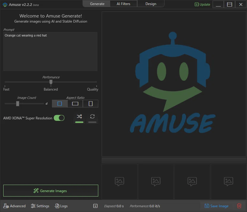
Task: Click Generate Images button
Action: coord(51,191)
